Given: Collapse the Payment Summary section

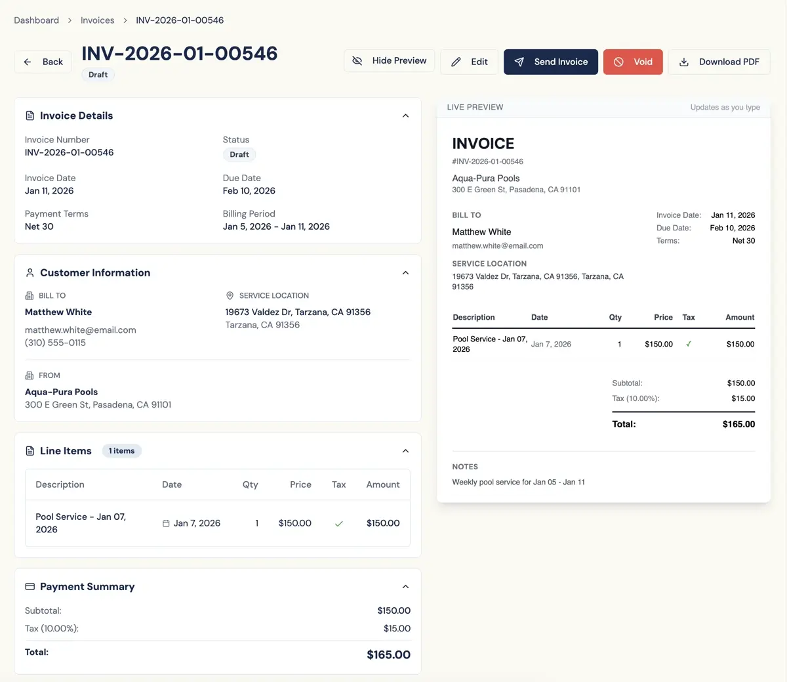Looking at the screenshot, I should pyautogui.click(x=405, y=586).
